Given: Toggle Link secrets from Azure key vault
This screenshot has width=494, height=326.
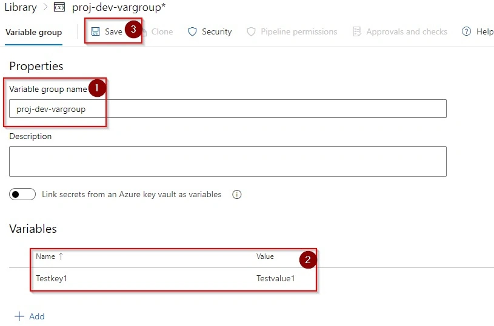Looking at the screenshot, I should (22, 194).
